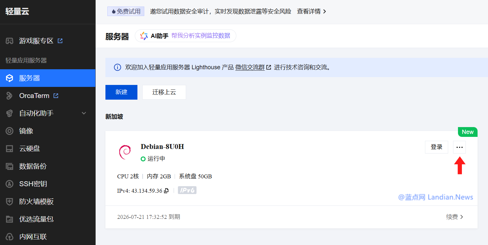The height and width of the screenshot is (245, 488).
Task: Open 数据备份 from the sidebar
Action: [x=33, y=166]
